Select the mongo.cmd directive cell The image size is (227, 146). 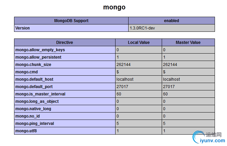pyautogui.click(x=65, y=72)
